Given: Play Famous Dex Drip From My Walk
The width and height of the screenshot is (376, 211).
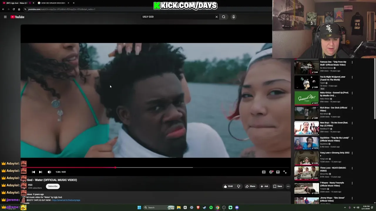Looking at the screenshot, I should click(x=306, y=67).
